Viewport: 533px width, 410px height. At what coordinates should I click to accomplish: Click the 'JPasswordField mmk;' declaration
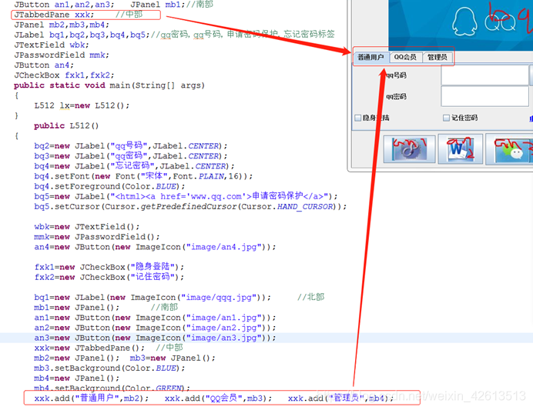tap(62, 55)
